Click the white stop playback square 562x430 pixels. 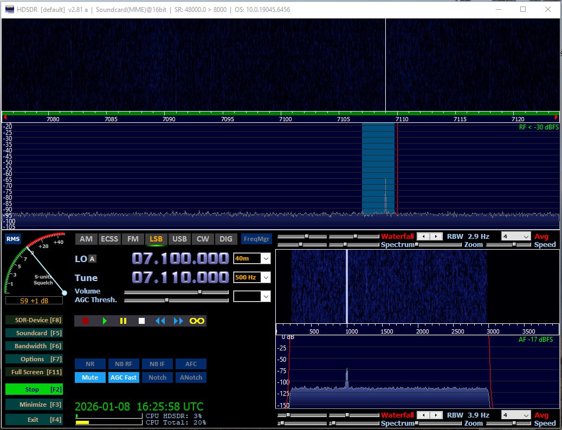[x=141, y=321]
